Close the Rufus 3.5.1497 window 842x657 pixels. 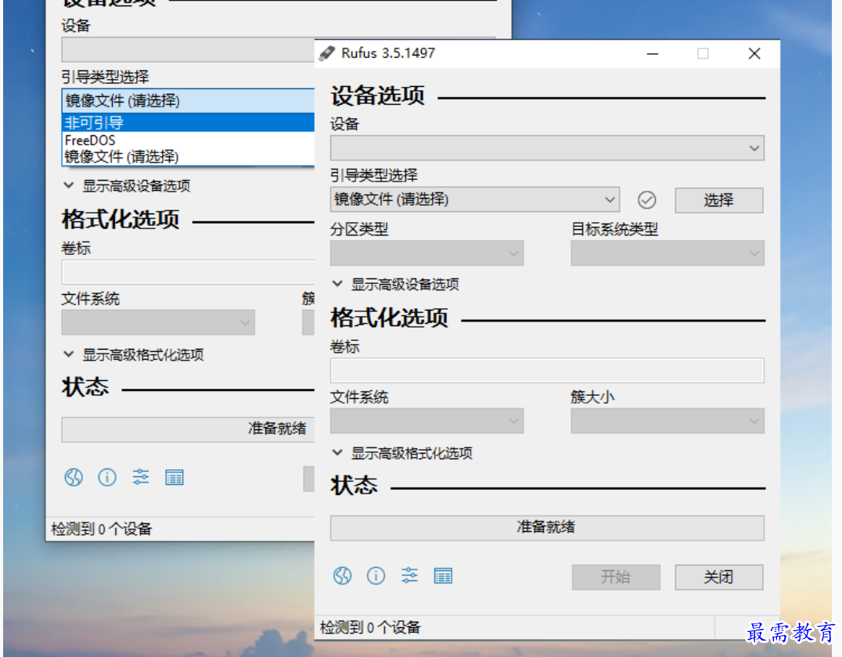pyautogui.click(x=754, y=54)
